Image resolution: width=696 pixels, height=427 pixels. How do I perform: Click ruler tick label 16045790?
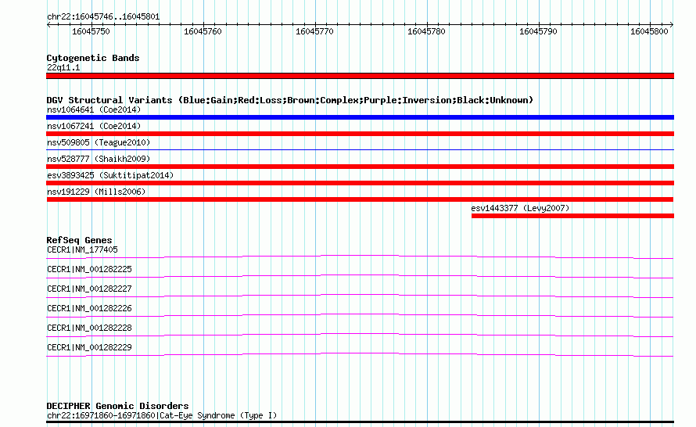click(539, 31)
